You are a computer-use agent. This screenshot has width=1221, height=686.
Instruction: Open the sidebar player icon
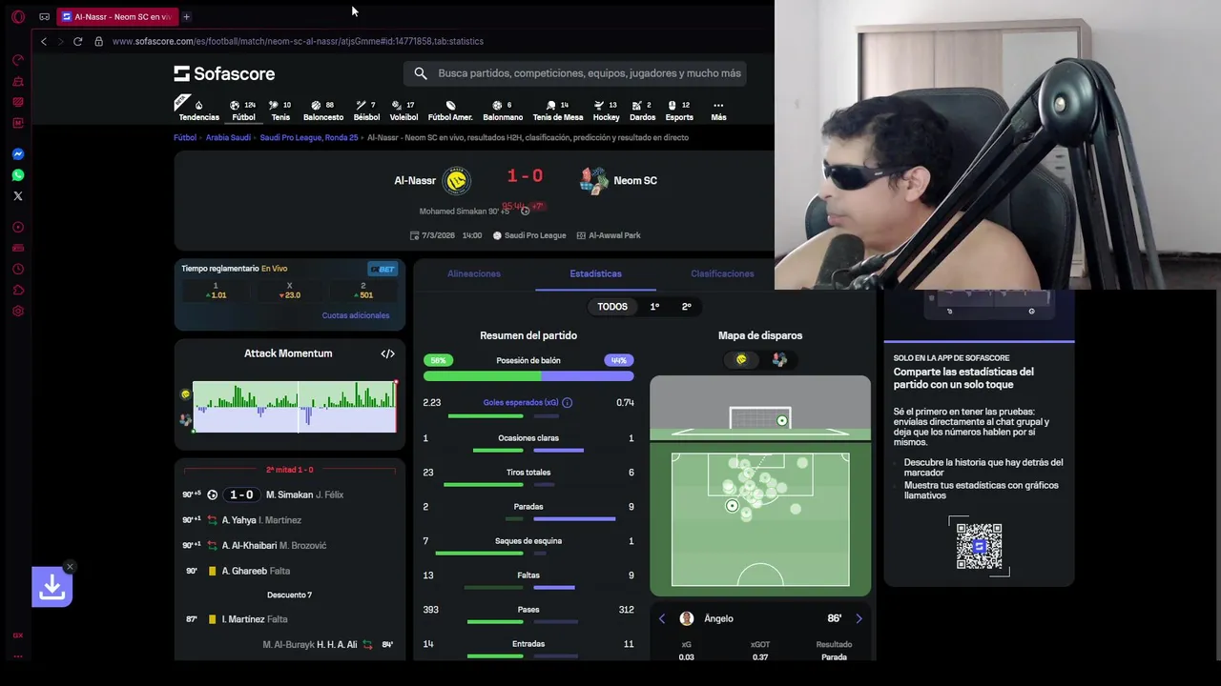pos(18,227)
